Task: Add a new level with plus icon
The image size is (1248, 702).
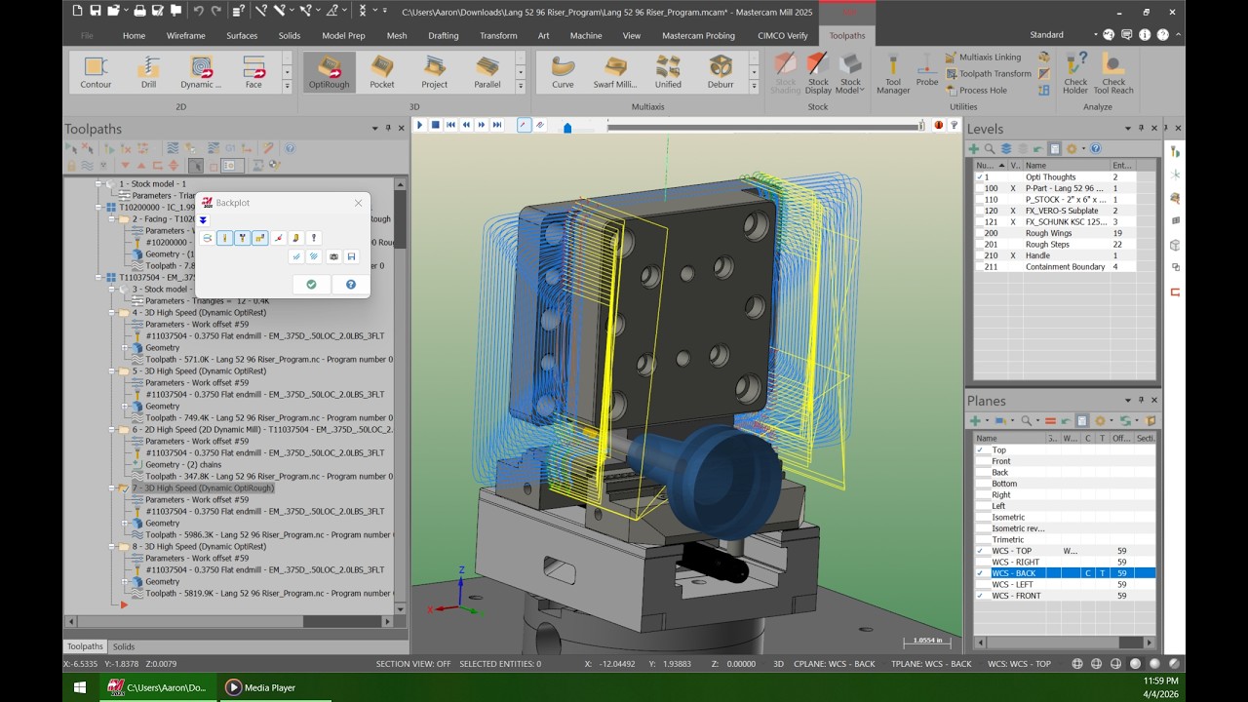Action: [x=973, y=149]
